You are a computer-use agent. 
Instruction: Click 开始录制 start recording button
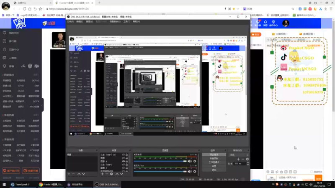pyautogui.click(x=214, y=159)
